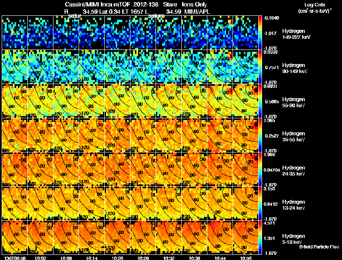Image resolution: width=342 pixels, height=260 pixels.
Task: Click the color bar beside Hydrogen 55-90 keV
Action: click(x=260, y=101)
